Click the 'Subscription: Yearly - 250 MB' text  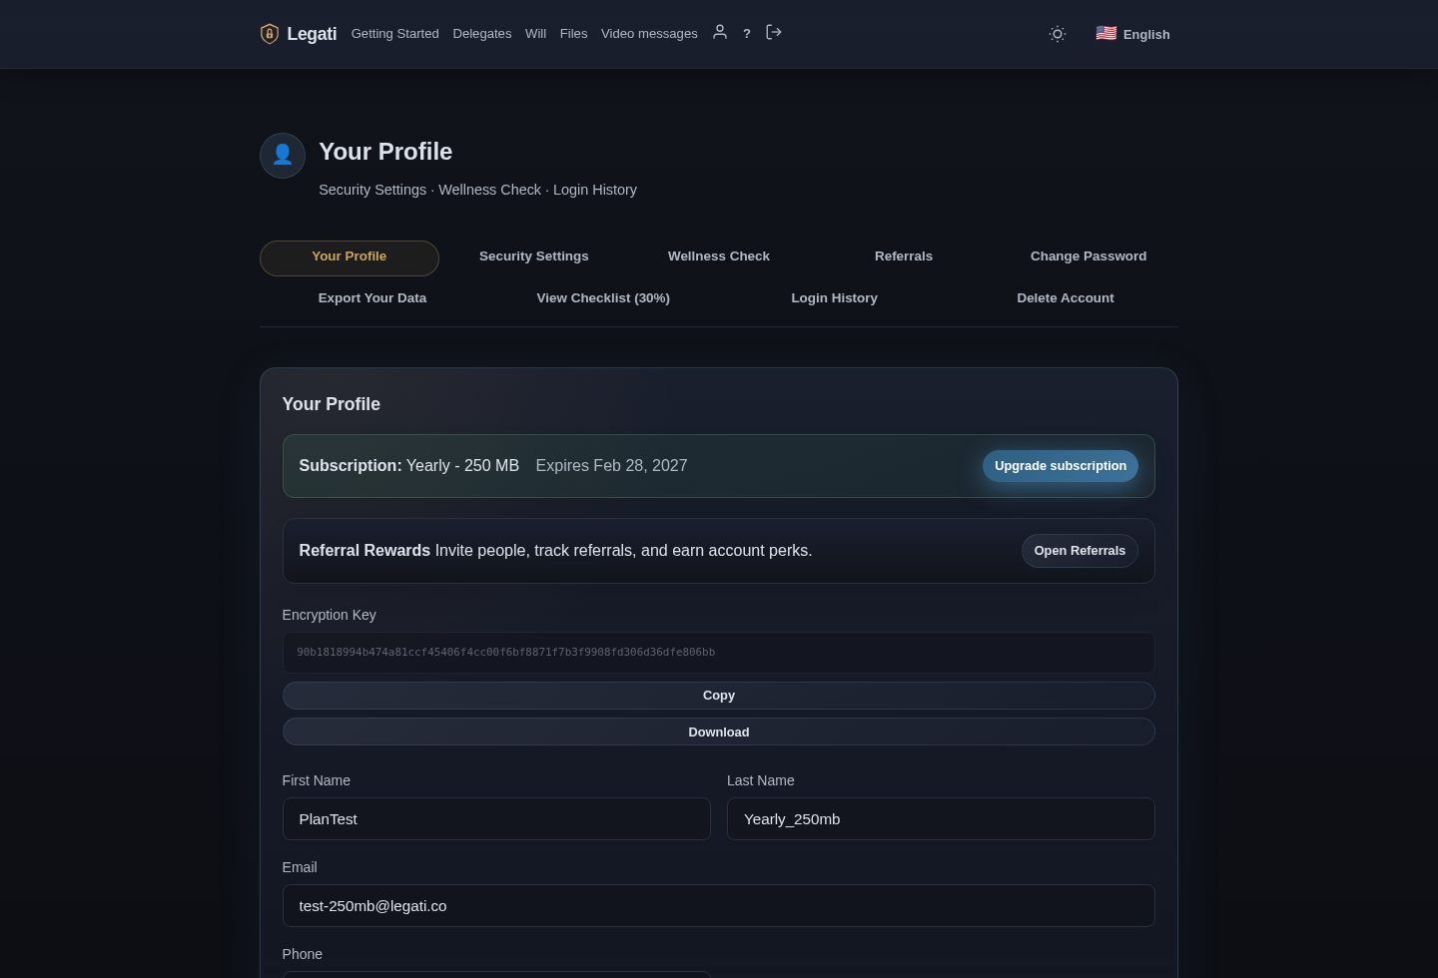pyautogui.click(x=408, y=466)
